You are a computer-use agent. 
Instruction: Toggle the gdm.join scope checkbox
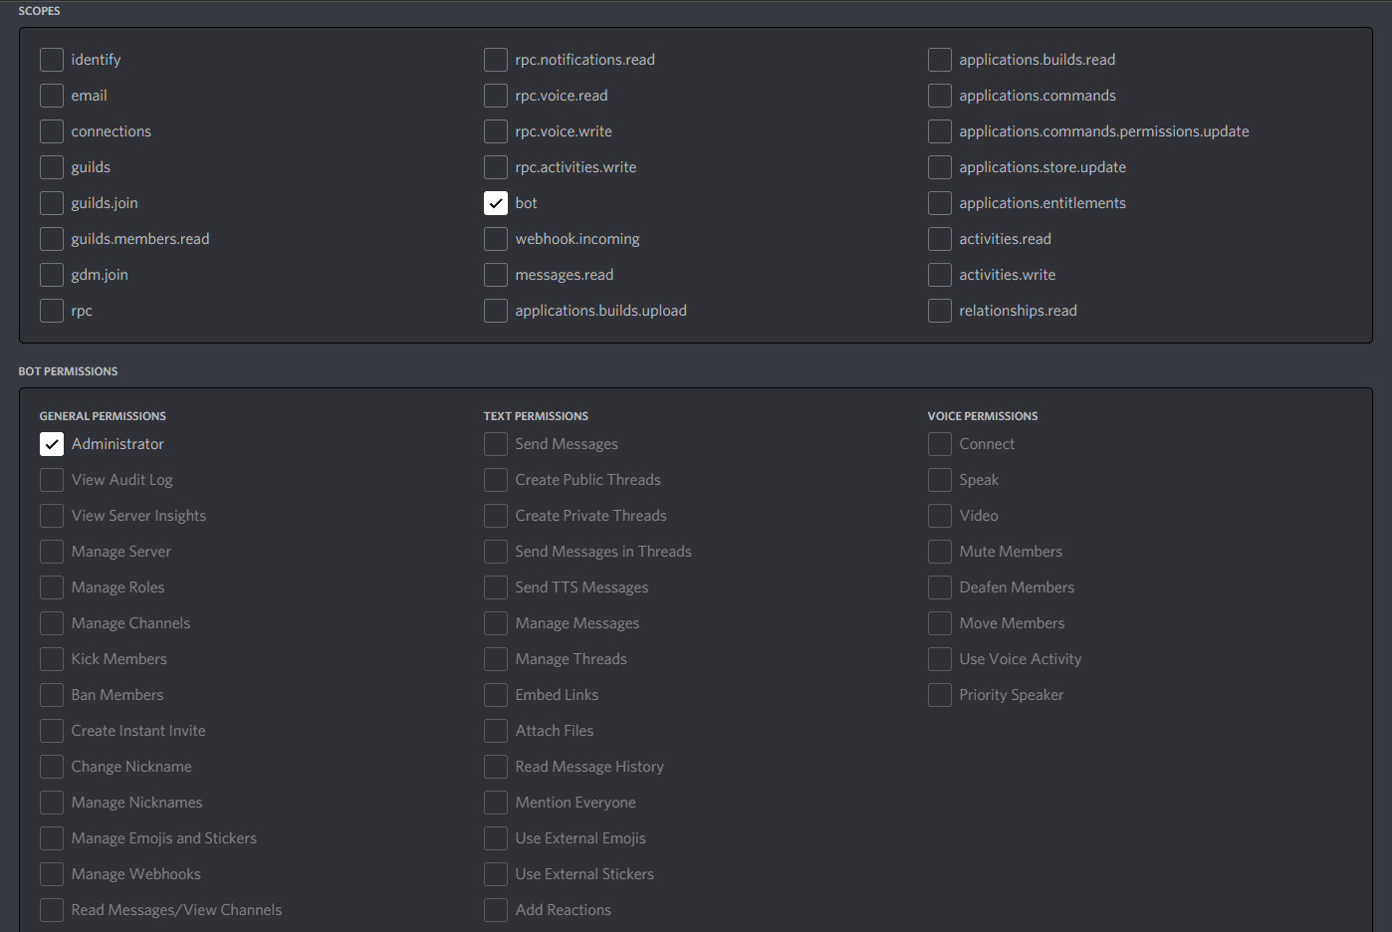pyautogui.click(x=52, y=275)
